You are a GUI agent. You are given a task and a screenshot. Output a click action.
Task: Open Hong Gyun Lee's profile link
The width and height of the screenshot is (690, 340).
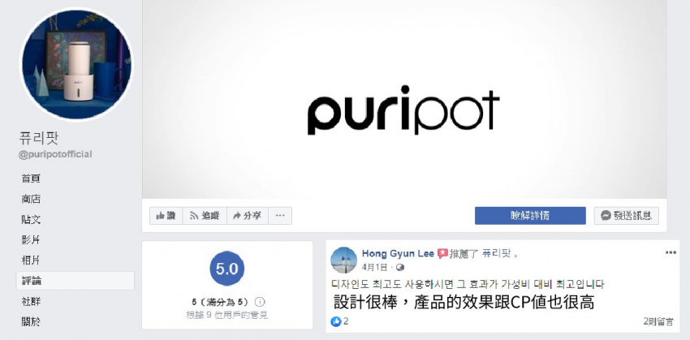point(398,254)
